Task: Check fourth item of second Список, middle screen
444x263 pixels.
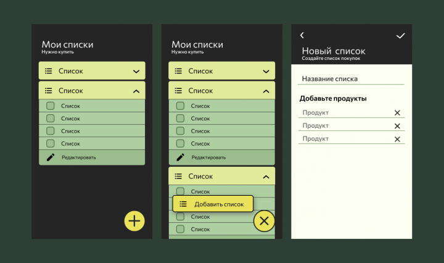Action: [x=180, y=143]
